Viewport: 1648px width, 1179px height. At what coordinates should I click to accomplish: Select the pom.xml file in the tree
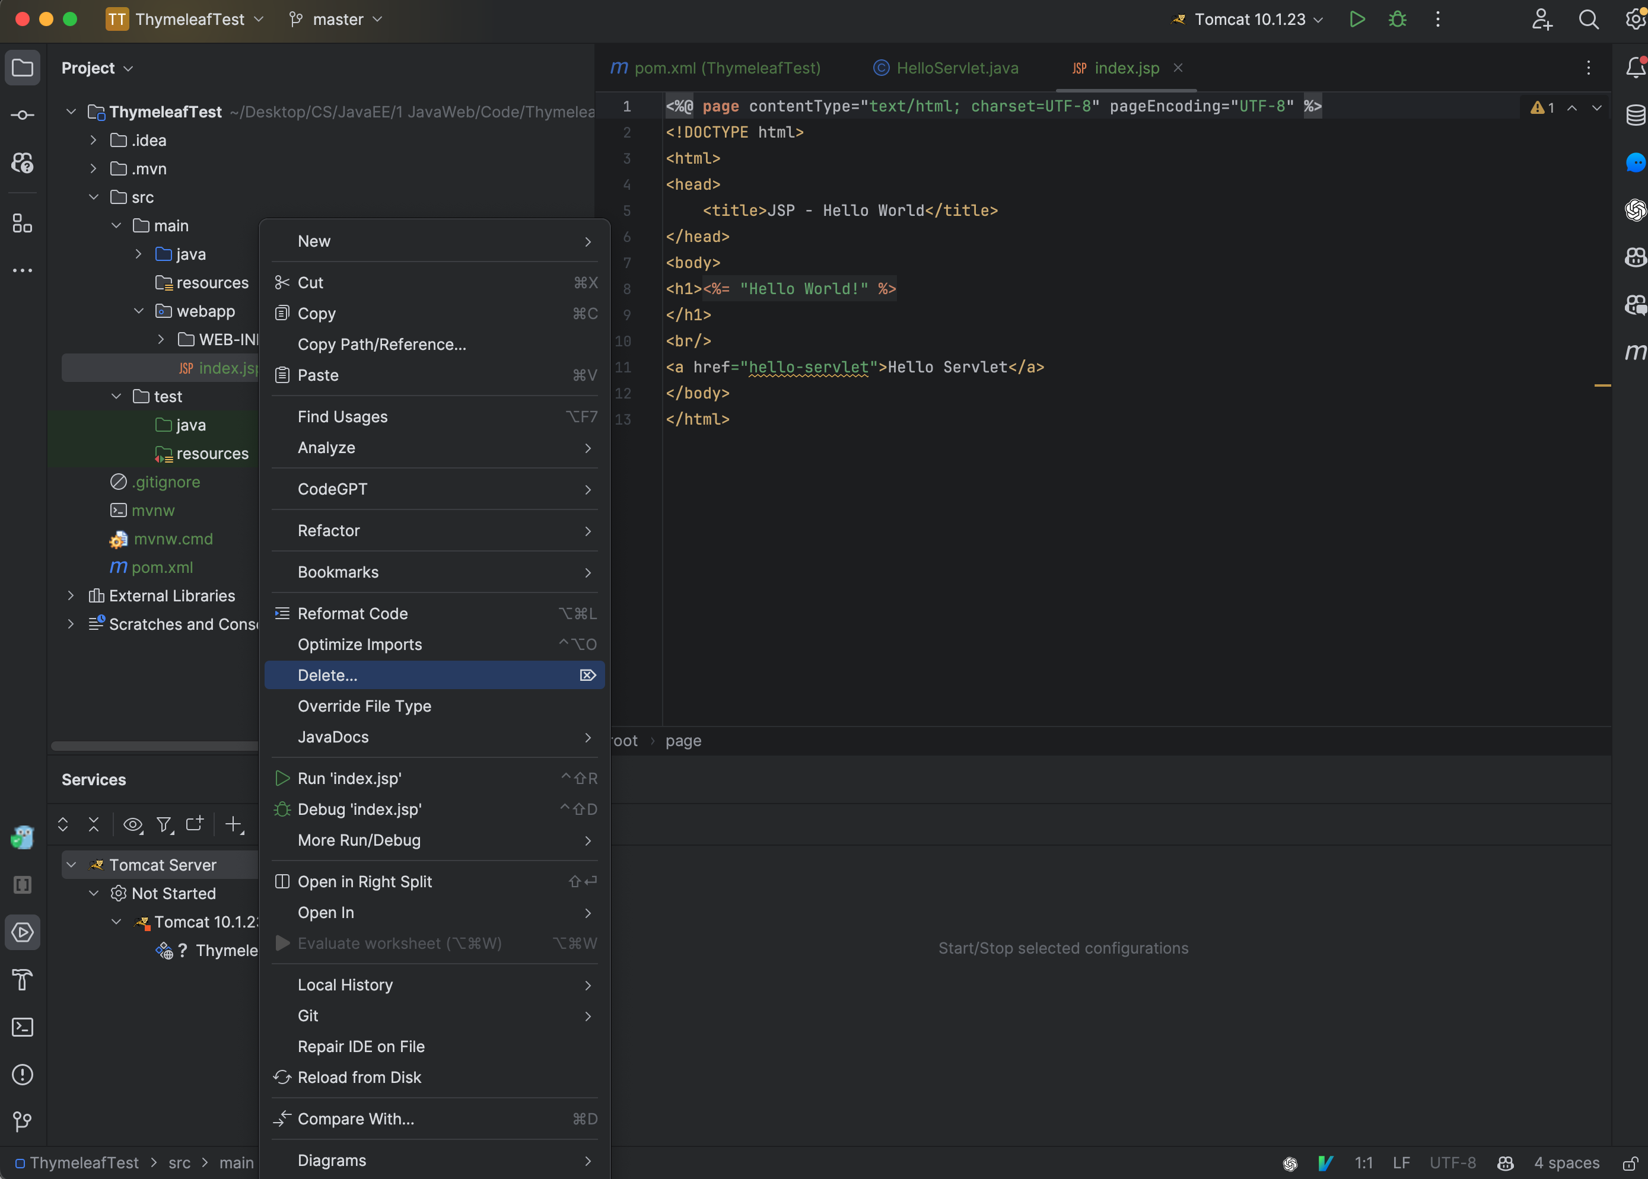(x=162, y=567)
